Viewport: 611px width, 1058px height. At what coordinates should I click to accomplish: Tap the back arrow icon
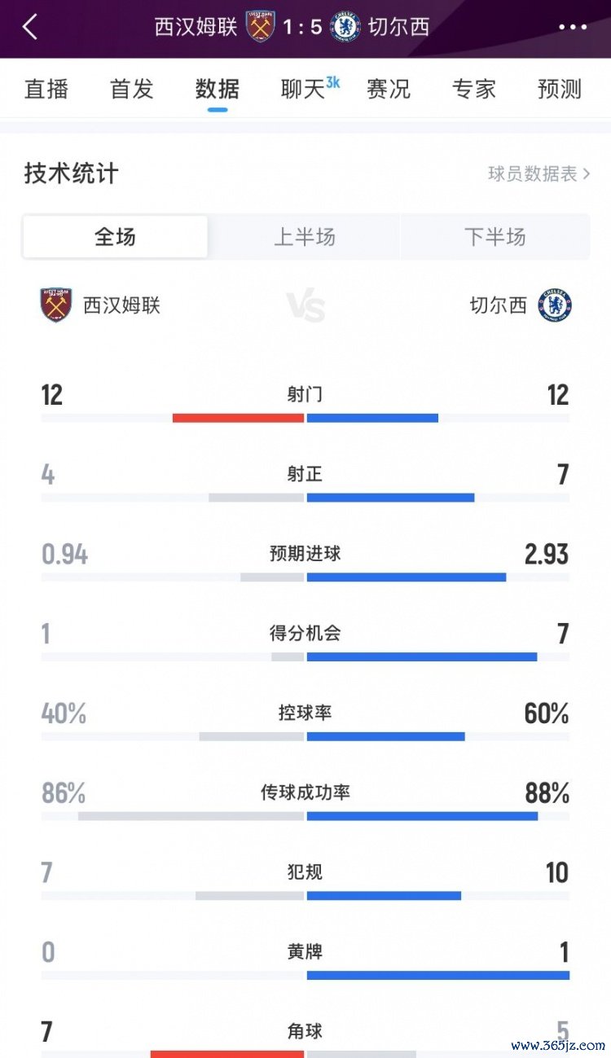30,27
